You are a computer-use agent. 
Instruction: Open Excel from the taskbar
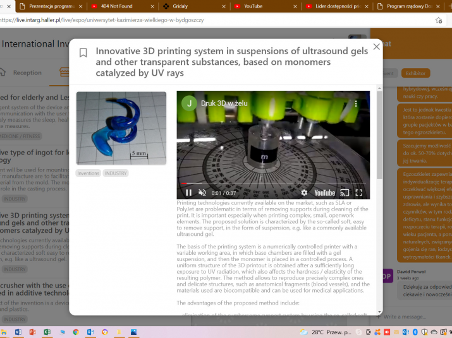pos(47,332)
